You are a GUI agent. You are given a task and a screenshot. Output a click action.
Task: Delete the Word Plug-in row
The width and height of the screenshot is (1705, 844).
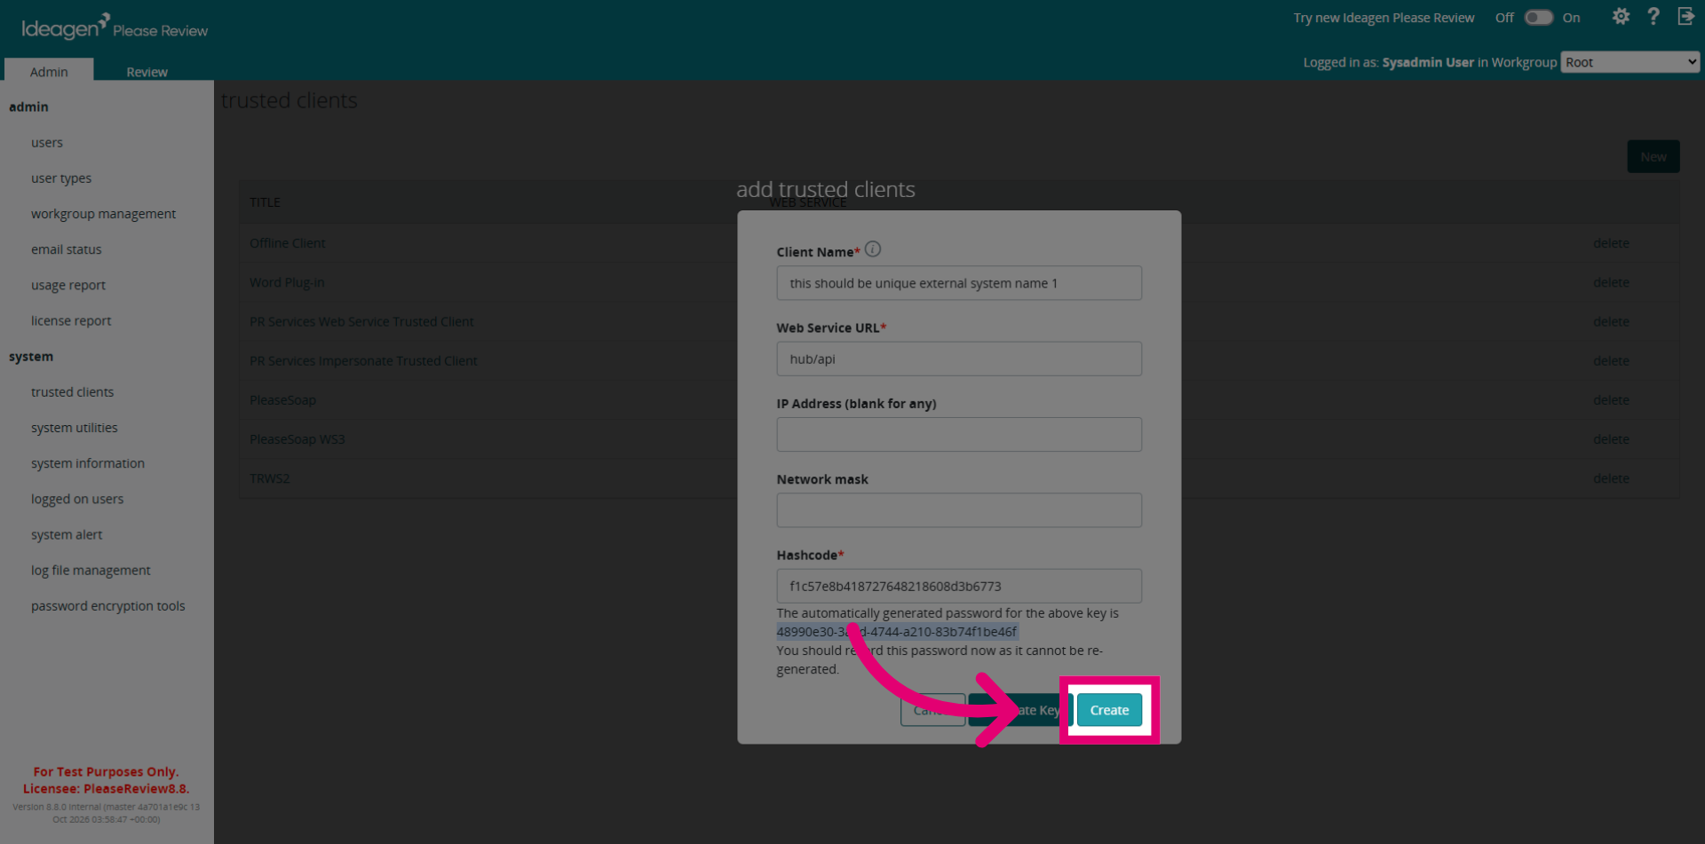point(1611,282)
